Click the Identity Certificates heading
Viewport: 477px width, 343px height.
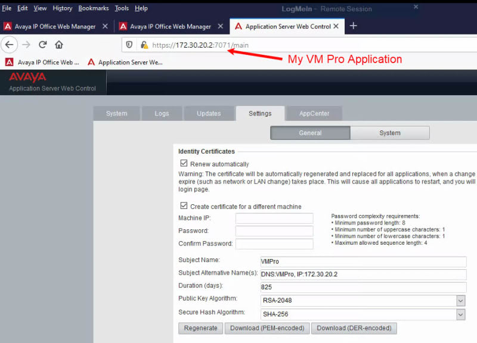point(206,151)
